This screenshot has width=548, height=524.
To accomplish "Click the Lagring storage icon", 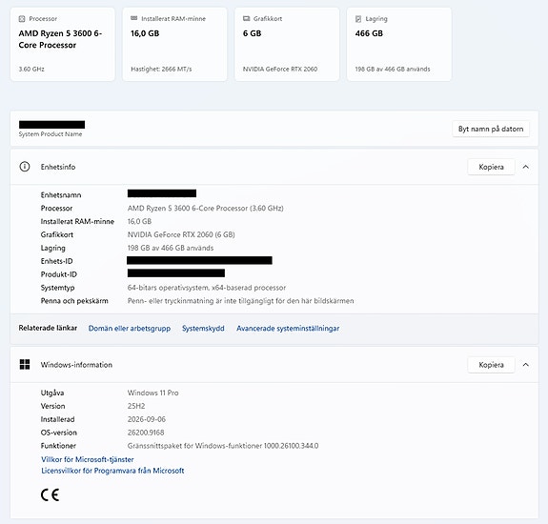I will [358, 19].
